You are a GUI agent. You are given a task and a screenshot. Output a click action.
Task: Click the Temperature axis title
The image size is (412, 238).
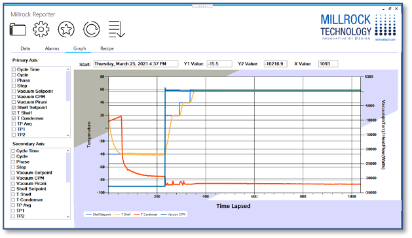pyautogui.click(x=89, y=134)
